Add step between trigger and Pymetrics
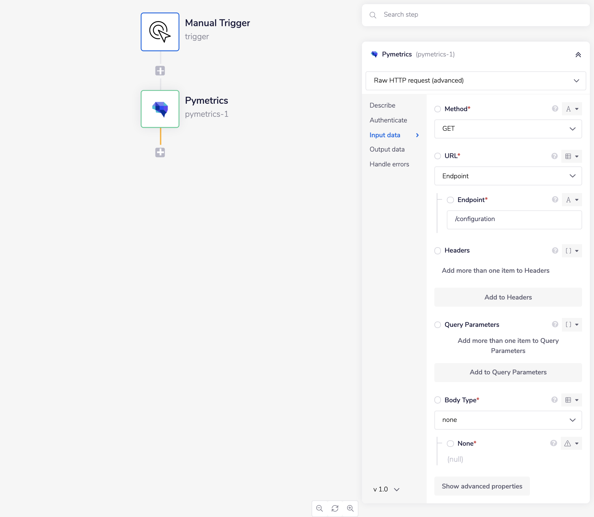594x517 pixels. click(160, 71)
